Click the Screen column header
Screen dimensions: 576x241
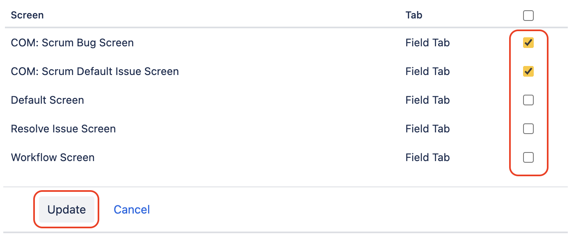[27, 15]
